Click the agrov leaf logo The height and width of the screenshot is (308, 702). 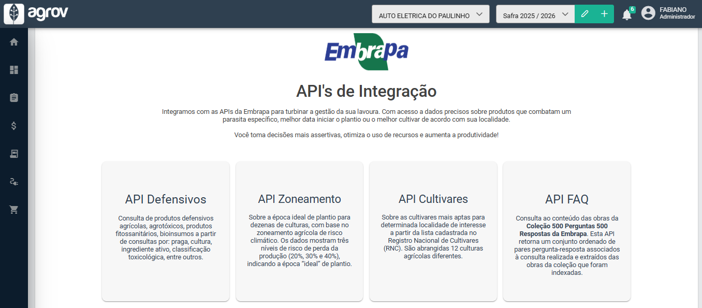click(13, 13)
